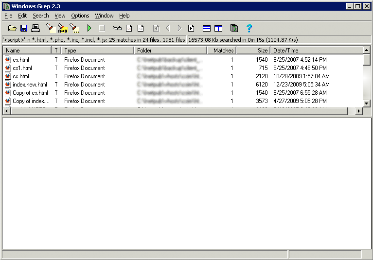Click the black-lined document icon
This screenshot has width=373, height=260.
(x=141, y=28)
